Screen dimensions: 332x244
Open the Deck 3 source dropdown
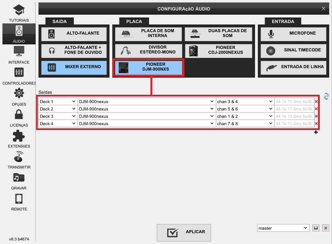tap(58, 116)
